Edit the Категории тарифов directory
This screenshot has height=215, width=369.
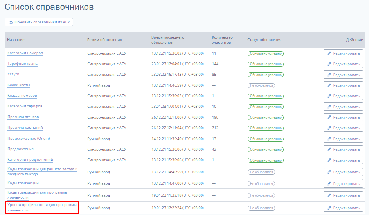tap(343, 107)
